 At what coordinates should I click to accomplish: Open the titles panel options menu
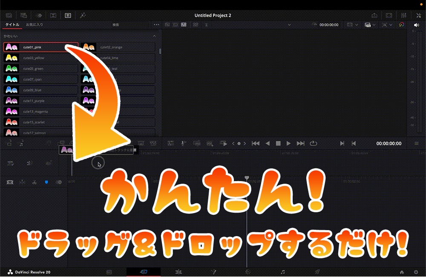[156, 24]
